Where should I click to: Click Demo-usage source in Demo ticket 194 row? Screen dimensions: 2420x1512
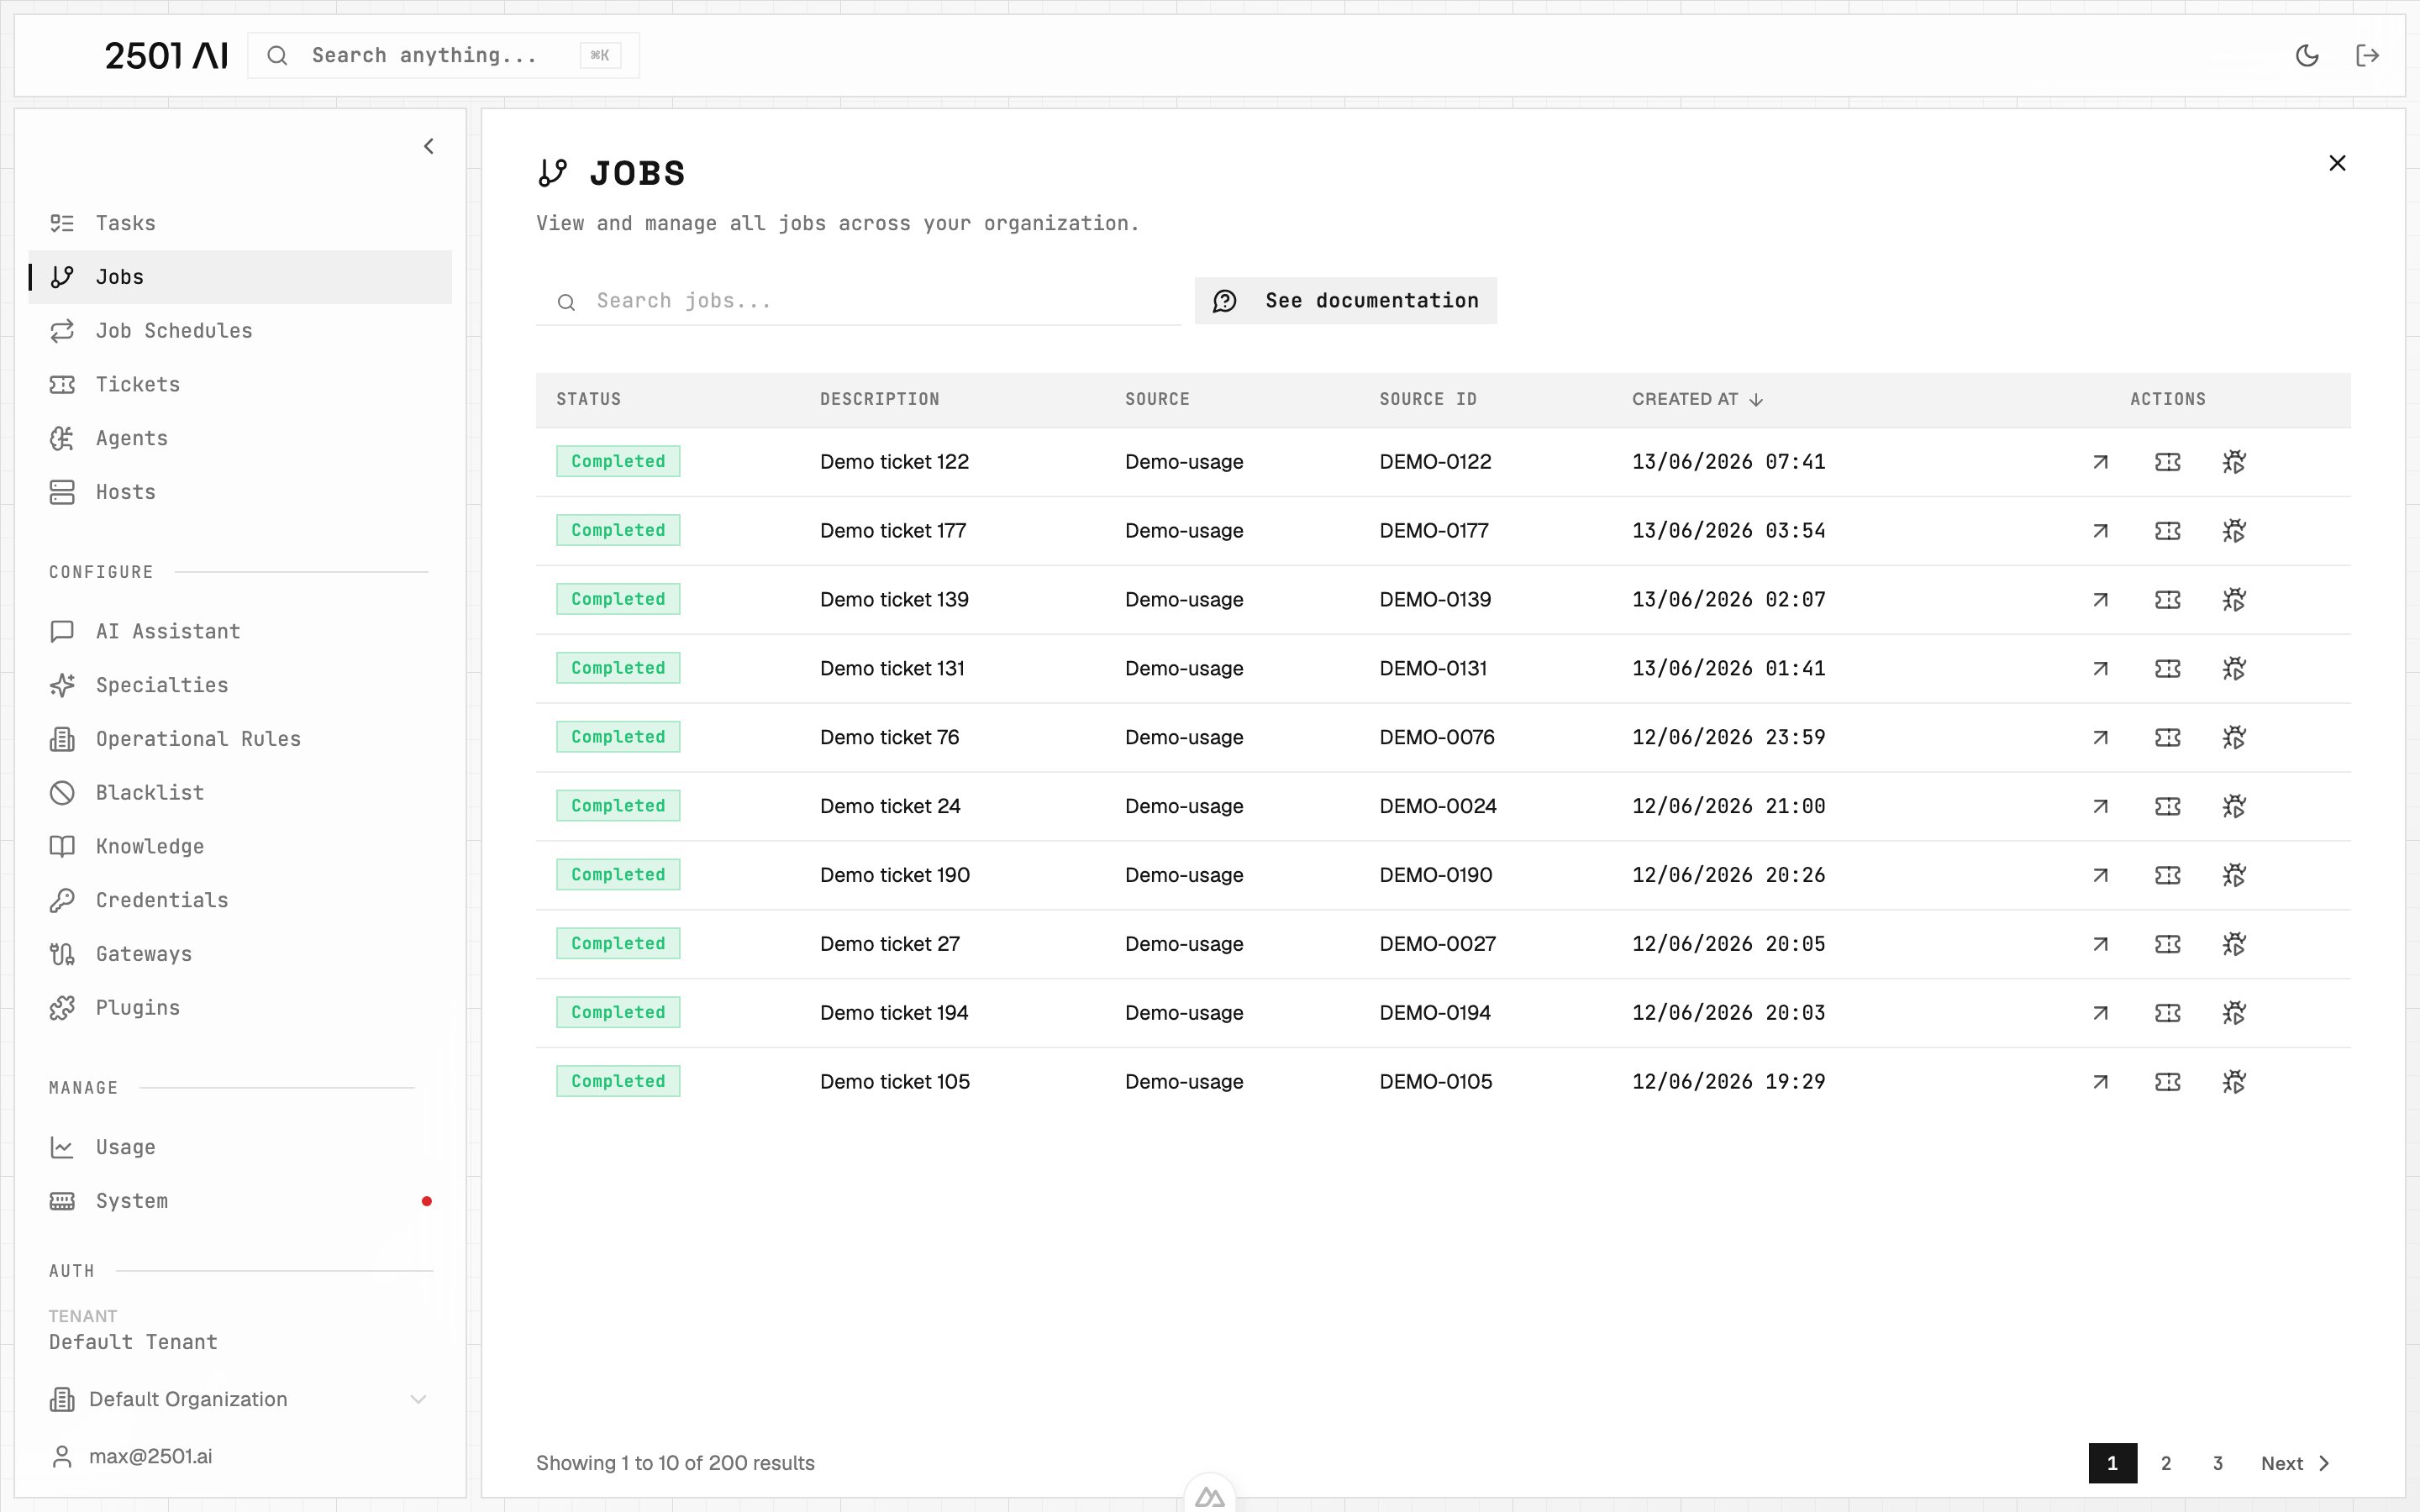click(1184, 1013)
